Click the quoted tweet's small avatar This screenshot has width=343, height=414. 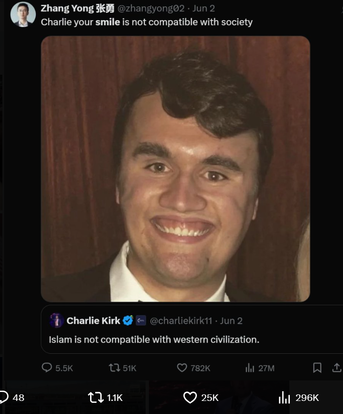pos(57,321)
